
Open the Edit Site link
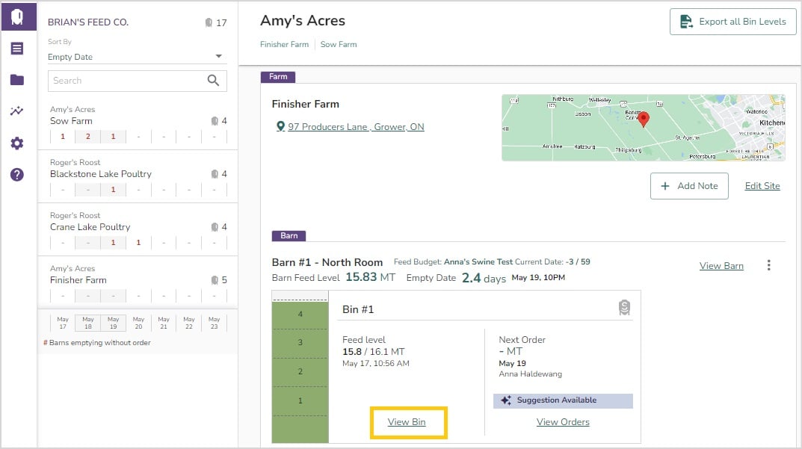(762, 186)
